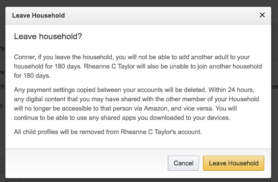
Task: Click the words 'payment settings'
Action: pos(51,90)
